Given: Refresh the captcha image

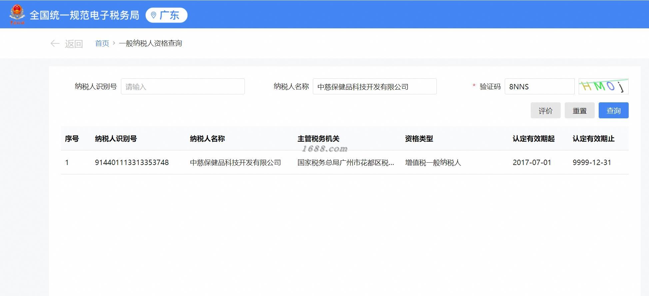Looking at the screenshot, I should (x=604, y=86).
